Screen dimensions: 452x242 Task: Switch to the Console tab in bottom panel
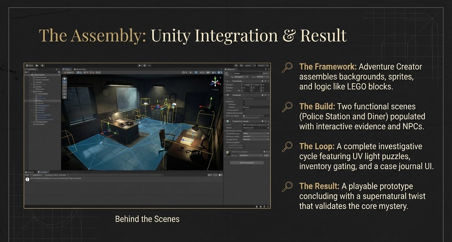pyautogui.click(x=42, y=172)
